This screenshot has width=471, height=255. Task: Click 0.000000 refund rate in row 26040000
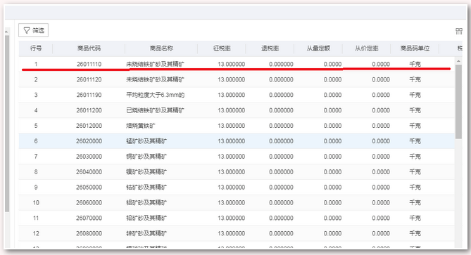pos(281,171)
